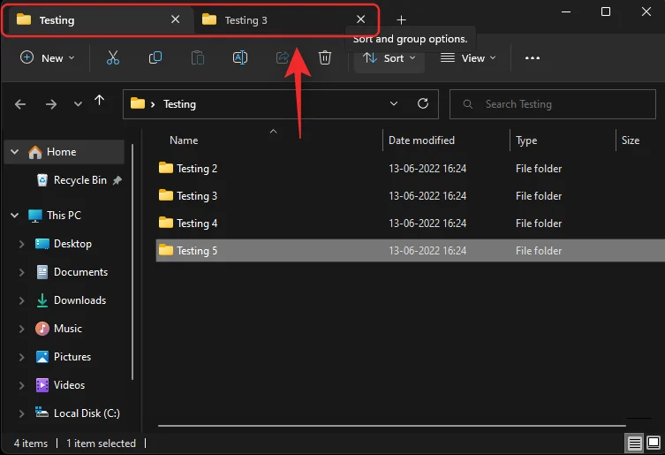Expand the Music tree node
The height and width of the screenshot is (455, 665).
point(21,329)
